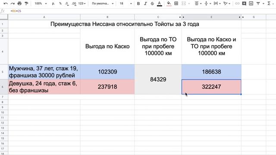The height and width of the screenshot is (155, 276).
Task: Select the cell with value 186638
Action: (211, 72)
